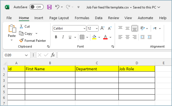Set Middle Align vertical alignment
Viewport: 172px width, 106px height.
127,28
